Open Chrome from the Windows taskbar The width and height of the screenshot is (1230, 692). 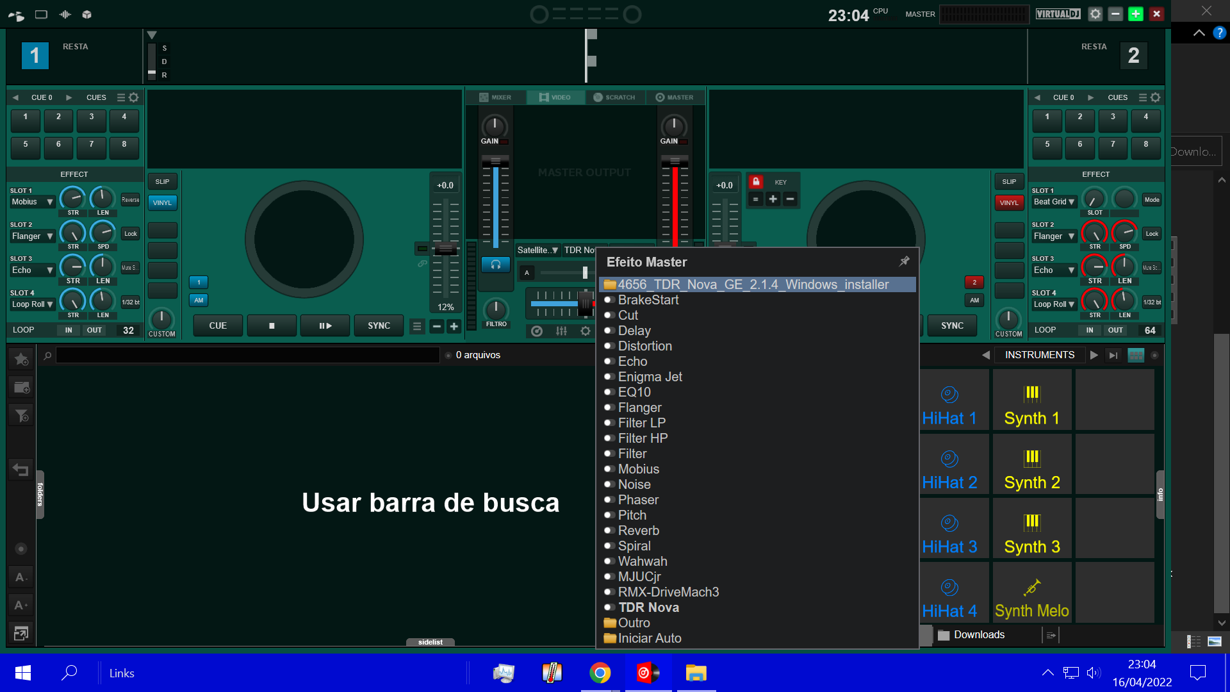tap(600, 673)
